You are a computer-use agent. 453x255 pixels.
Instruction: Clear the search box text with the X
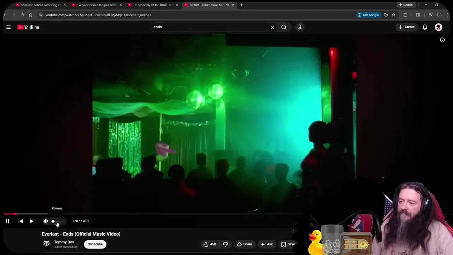pyautogui.click(x=273, y=27)
